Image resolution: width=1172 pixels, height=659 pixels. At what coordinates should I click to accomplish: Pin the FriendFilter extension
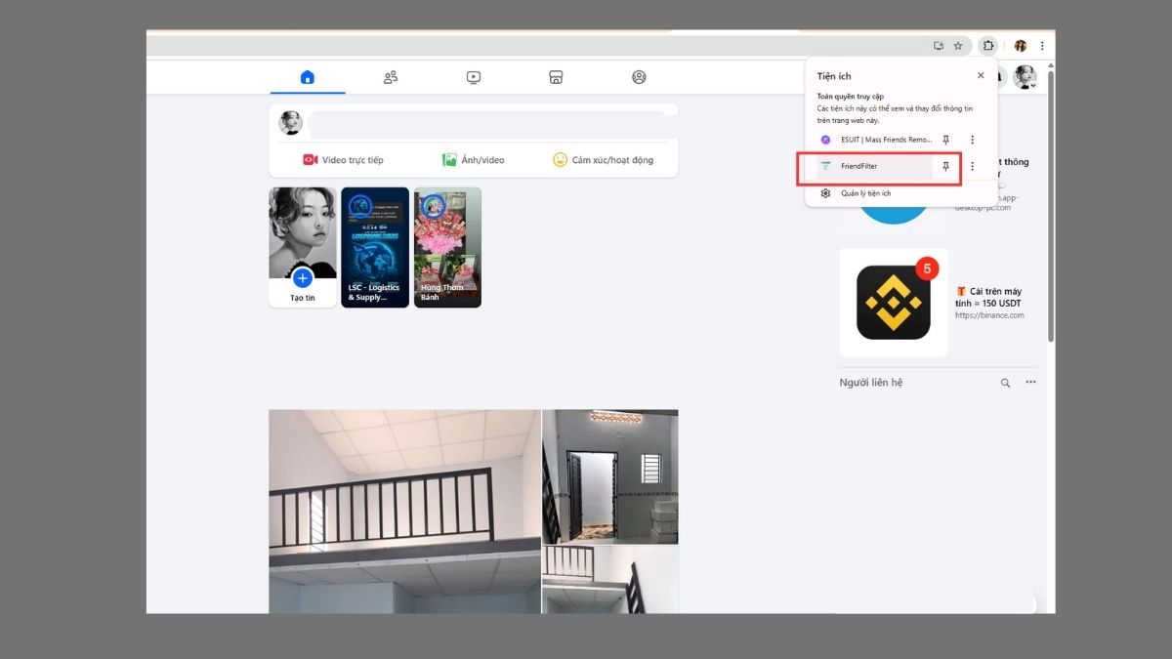[x=945, y=167]
